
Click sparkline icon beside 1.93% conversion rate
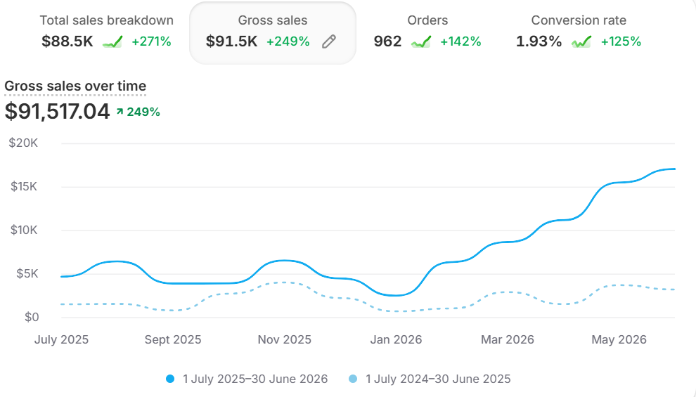point(581,41)
